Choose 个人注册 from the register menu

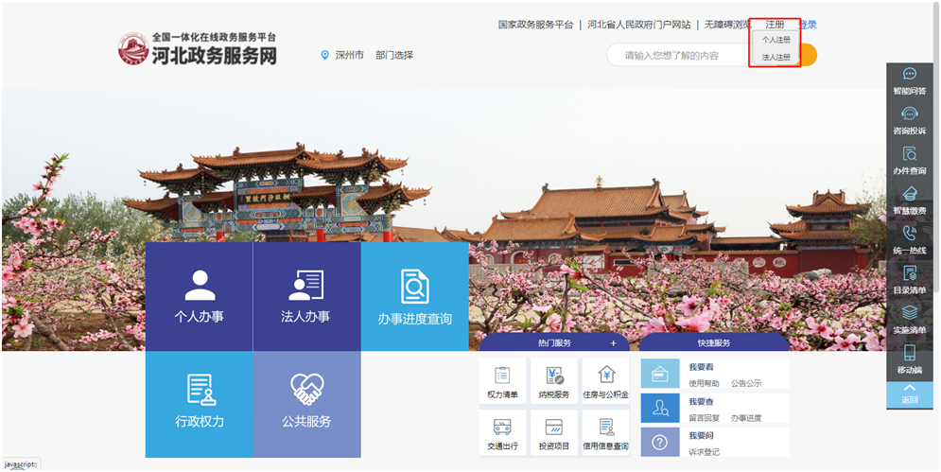coord(776,41)
